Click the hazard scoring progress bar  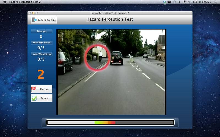(x=110, y=122)
